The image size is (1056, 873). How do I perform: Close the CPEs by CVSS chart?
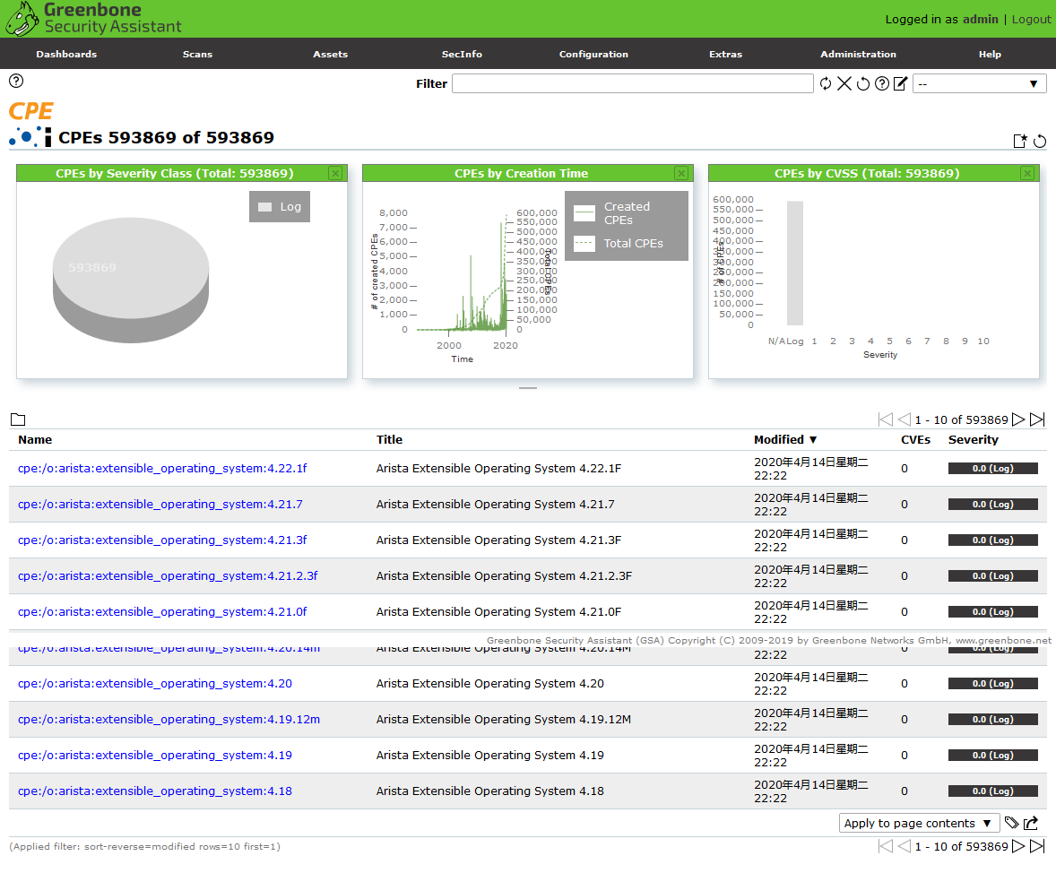pos(1027,173)
